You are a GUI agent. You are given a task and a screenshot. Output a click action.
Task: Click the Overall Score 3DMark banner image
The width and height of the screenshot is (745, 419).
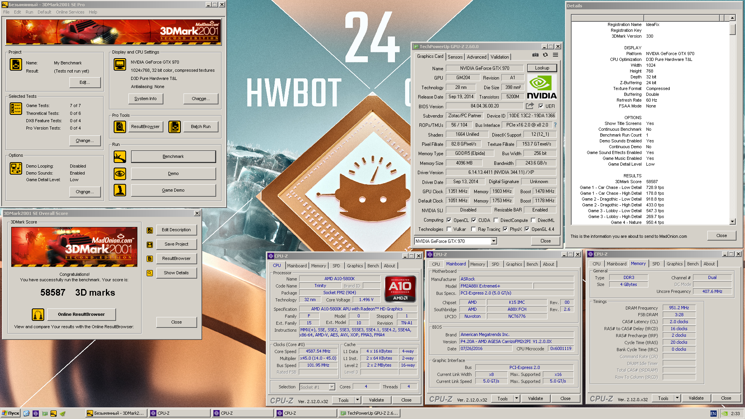coord(74,247)
